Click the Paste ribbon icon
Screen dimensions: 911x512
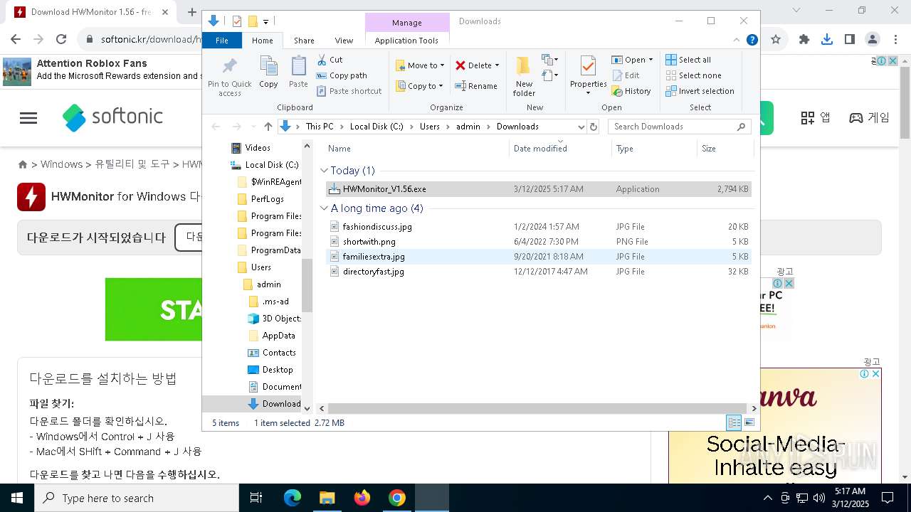point(298,71)
